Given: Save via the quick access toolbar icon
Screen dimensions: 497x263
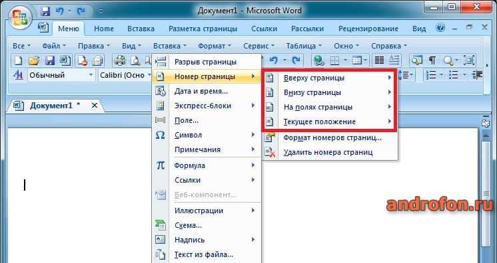Looking at the screenshot, I should click(x=46, y=11).
